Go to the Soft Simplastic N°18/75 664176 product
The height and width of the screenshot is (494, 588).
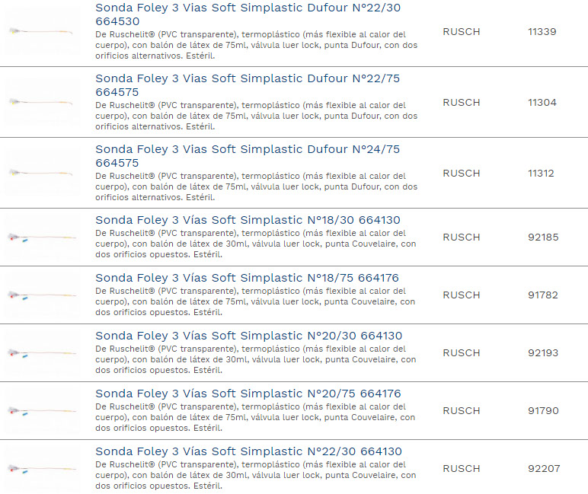coord(247,278)
